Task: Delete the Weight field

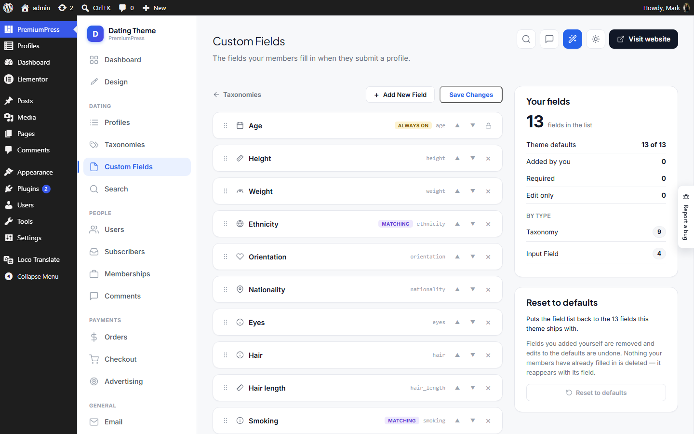Action: [x=488, y=191]
